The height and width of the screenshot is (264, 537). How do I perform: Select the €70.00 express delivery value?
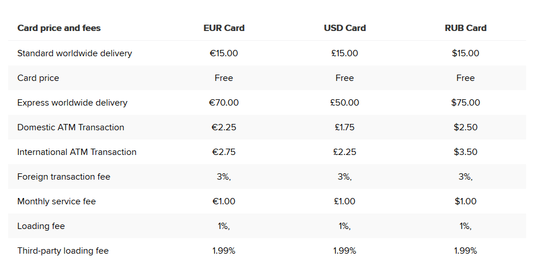224,103
